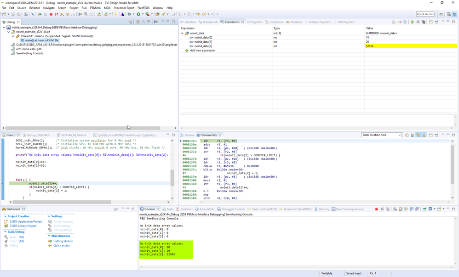Select the Semihosting Console tree entry
459x277 pixels.
click(x=29, y=53)
